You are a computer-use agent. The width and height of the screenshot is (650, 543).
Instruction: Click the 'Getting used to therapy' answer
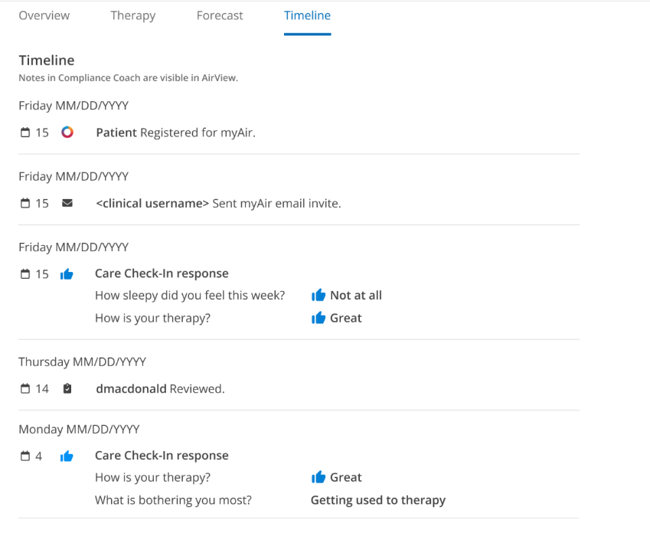(x=377, y=500)
